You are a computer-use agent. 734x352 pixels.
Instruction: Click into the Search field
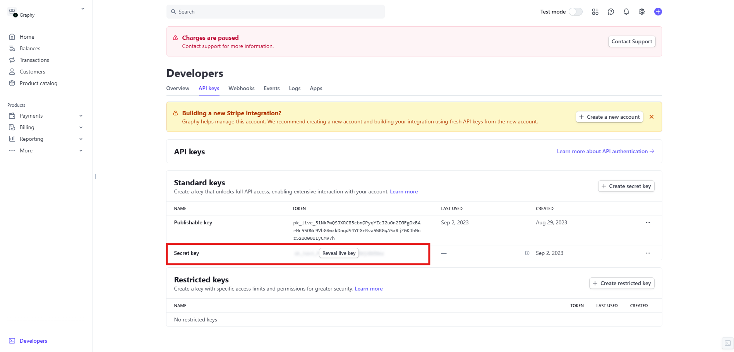275,12
